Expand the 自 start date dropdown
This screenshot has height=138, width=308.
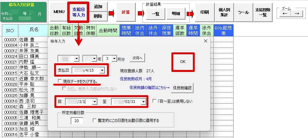pos(95,102)
